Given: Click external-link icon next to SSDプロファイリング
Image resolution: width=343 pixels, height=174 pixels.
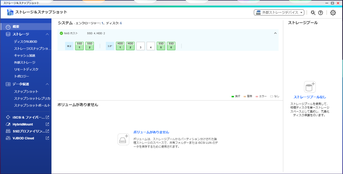Looking at the screenshot, I should click(47, 131).
